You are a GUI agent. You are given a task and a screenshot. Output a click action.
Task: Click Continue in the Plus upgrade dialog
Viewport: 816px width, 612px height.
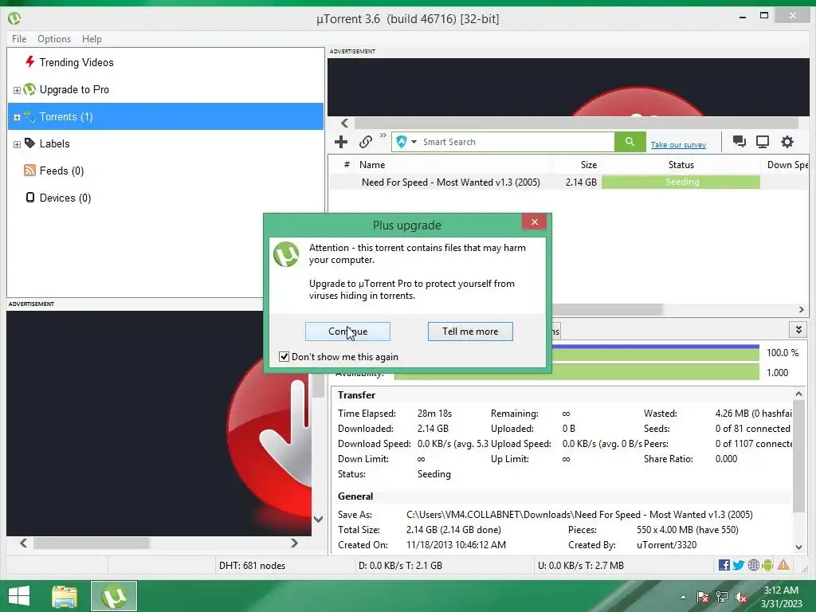point(347,331)
